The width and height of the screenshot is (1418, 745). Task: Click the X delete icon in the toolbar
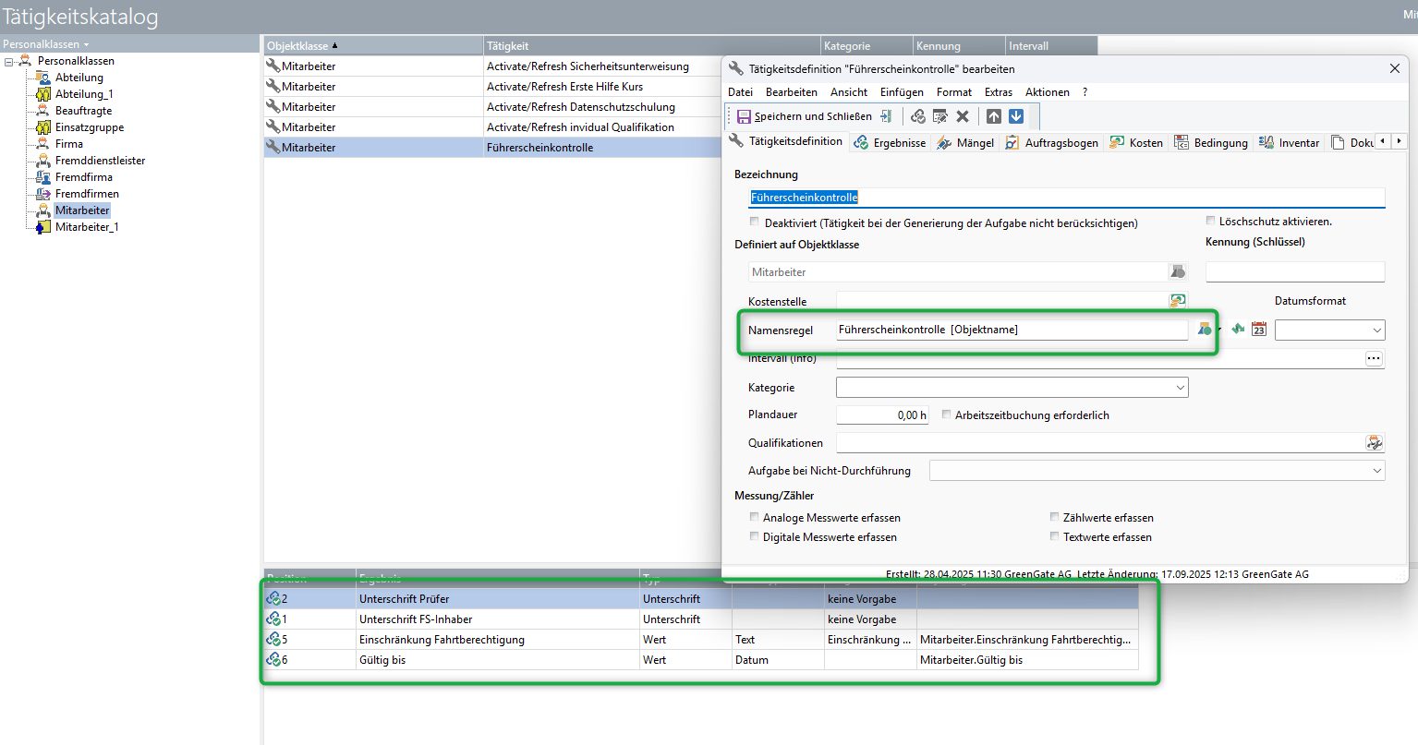point(963,116)
